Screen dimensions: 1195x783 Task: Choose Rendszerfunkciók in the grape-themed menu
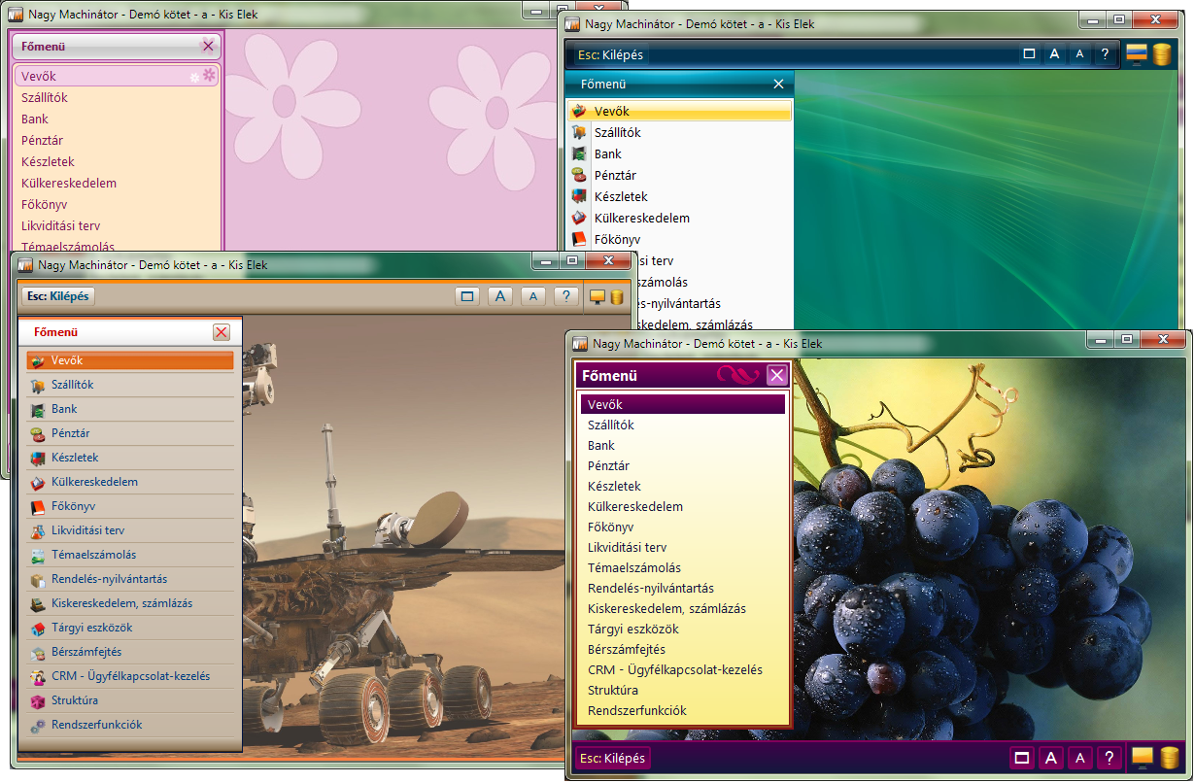coord(636,711)
